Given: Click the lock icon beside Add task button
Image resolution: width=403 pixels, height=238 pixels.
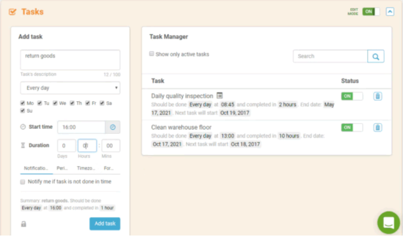Looking at the screenshot, I should (x=23, y=224).
